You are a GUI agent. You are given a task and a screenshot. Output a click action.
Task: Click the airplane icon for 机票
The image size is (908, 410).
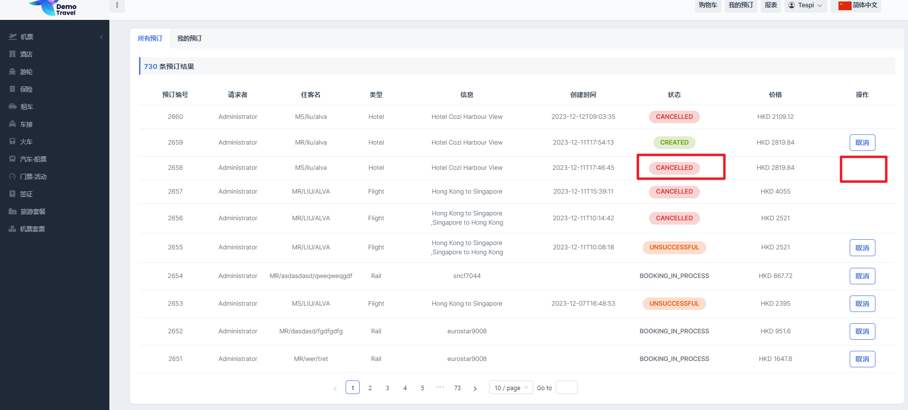pos(13,37)
